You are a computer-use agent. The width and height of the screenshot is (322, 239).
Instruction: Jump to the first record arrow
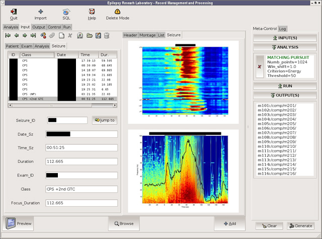pyautogui.click(x=8, y=36)
